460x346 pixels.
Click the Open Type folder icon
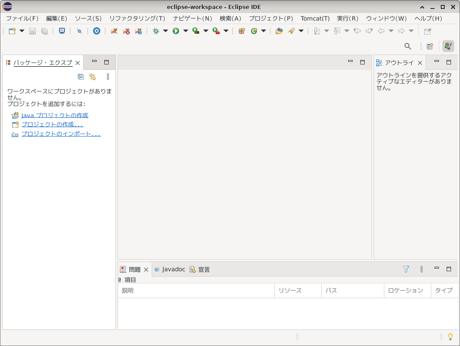[279, 31]
